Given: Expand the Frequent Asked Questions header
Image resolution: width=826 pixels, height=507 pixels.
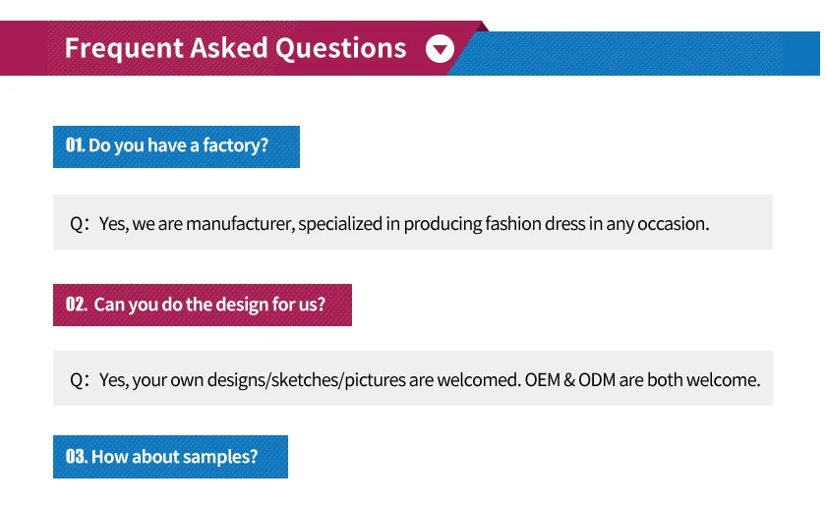Looking at the screenshot, I should coord(236,48).
